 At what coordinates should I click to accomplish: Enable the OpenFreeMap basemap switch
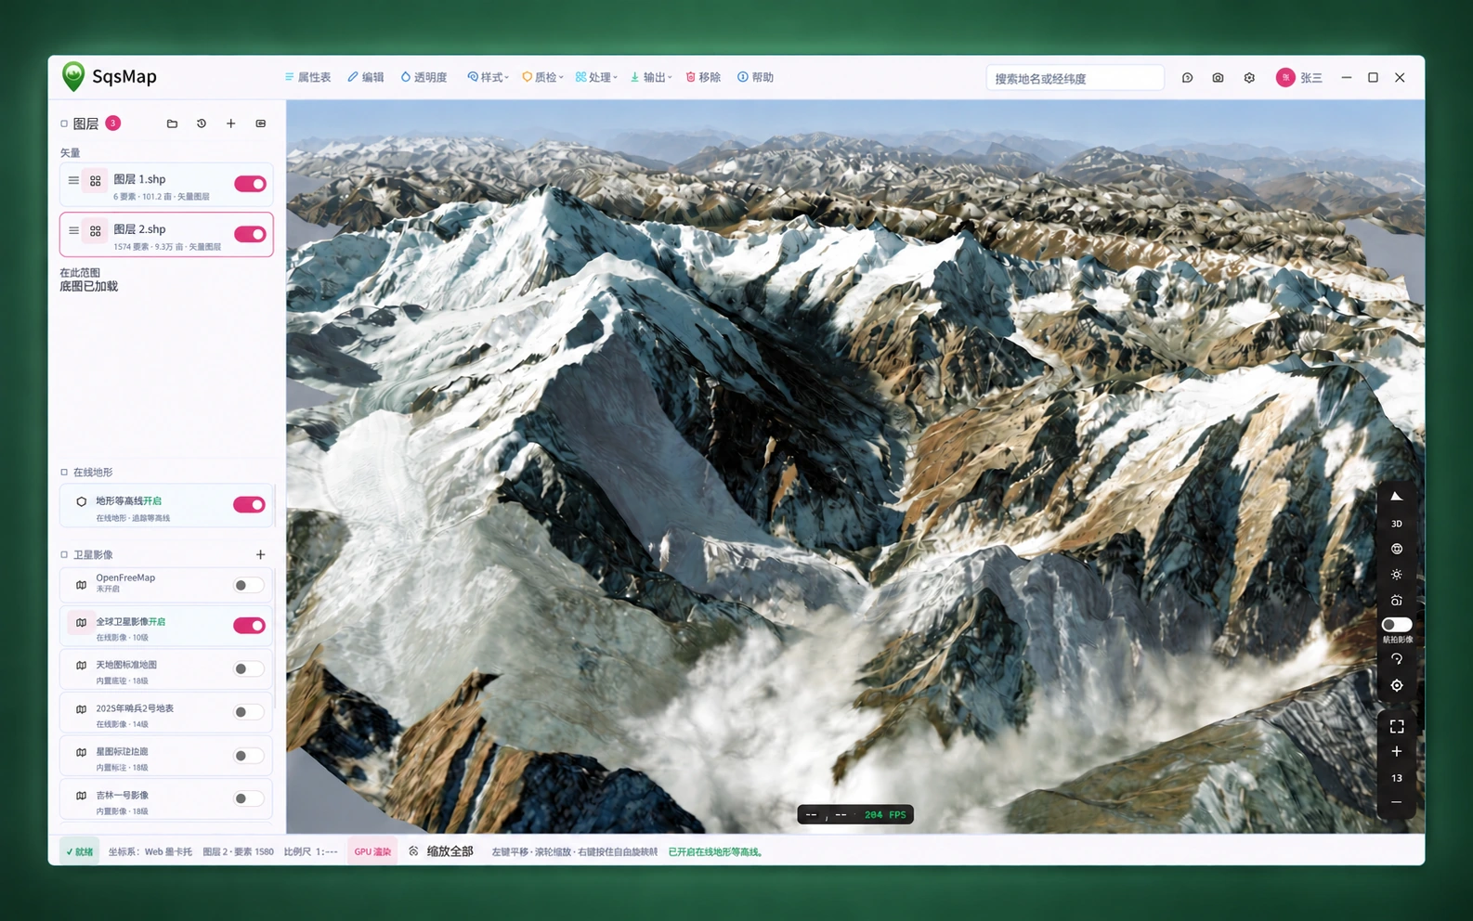[x=249, y=585]
